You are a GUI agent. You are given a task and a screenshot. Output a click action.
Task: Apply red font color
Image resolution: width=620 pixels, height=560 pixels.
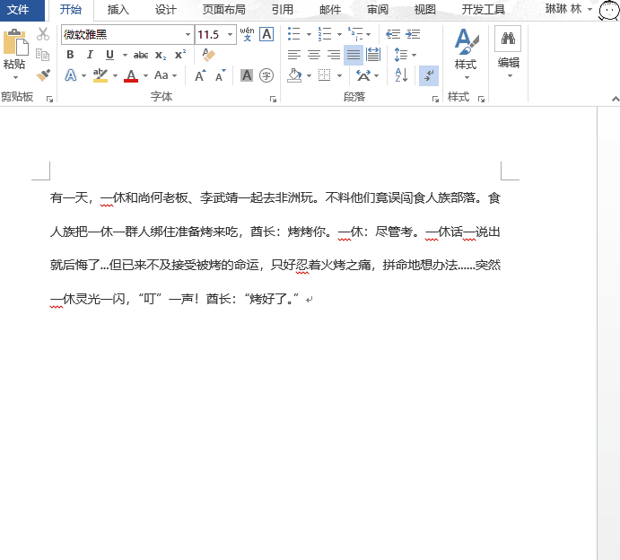coord(131,75)
